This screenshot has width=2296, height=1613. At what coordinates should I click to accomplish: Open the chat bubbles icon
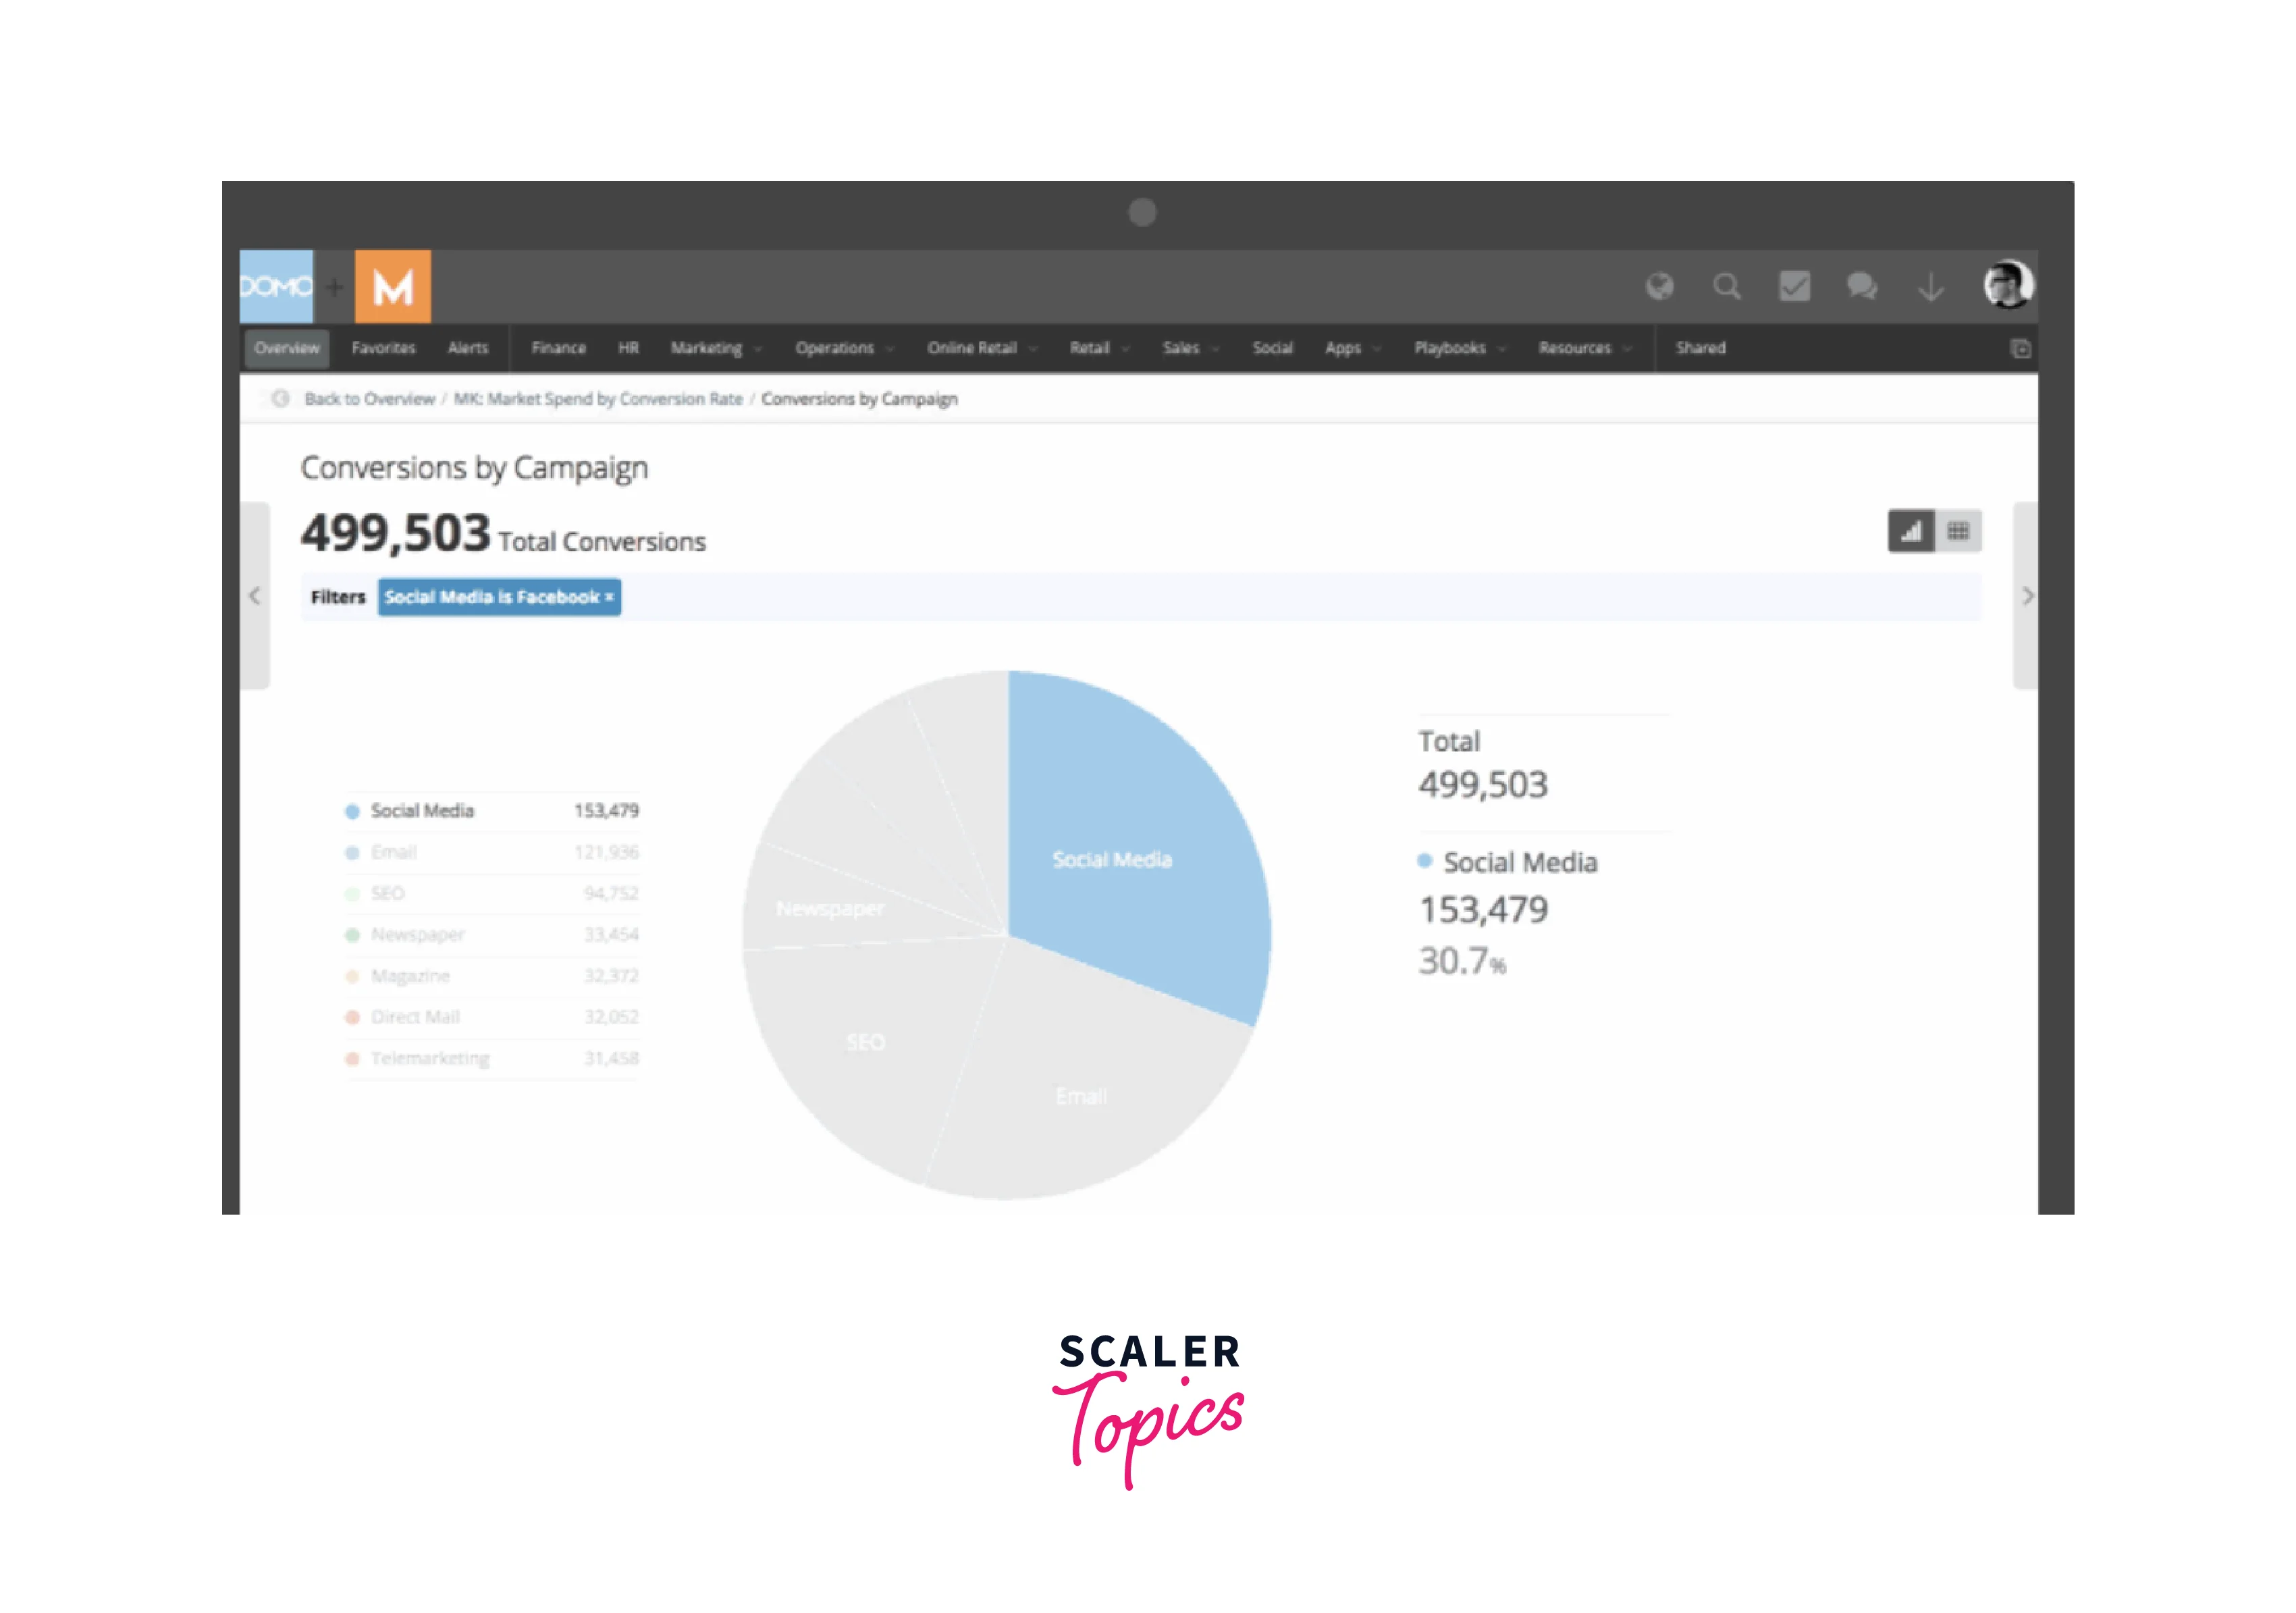(1862, 287)
